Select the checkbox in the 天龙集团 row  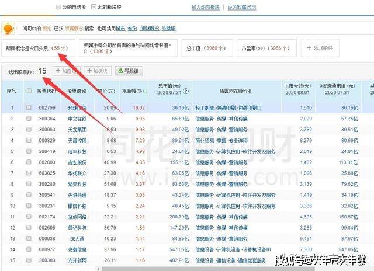pos(29,129)
